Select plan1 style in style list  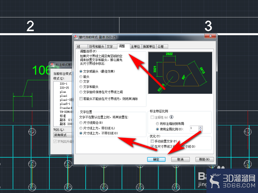(63, 96)
